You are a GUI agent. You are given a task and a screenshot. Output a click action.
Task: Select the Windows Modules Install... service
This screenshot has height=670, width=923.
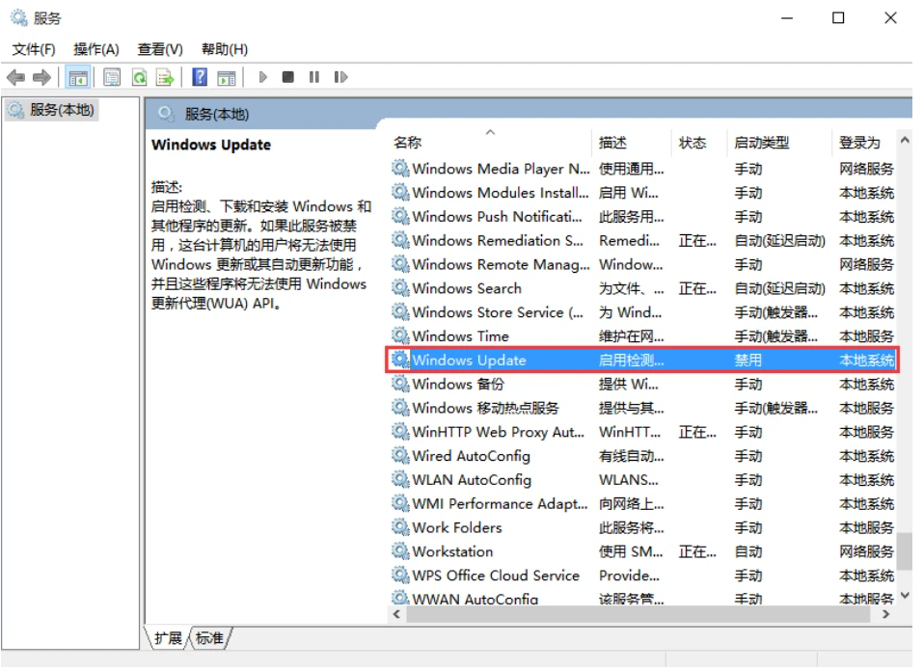(643, 193)
